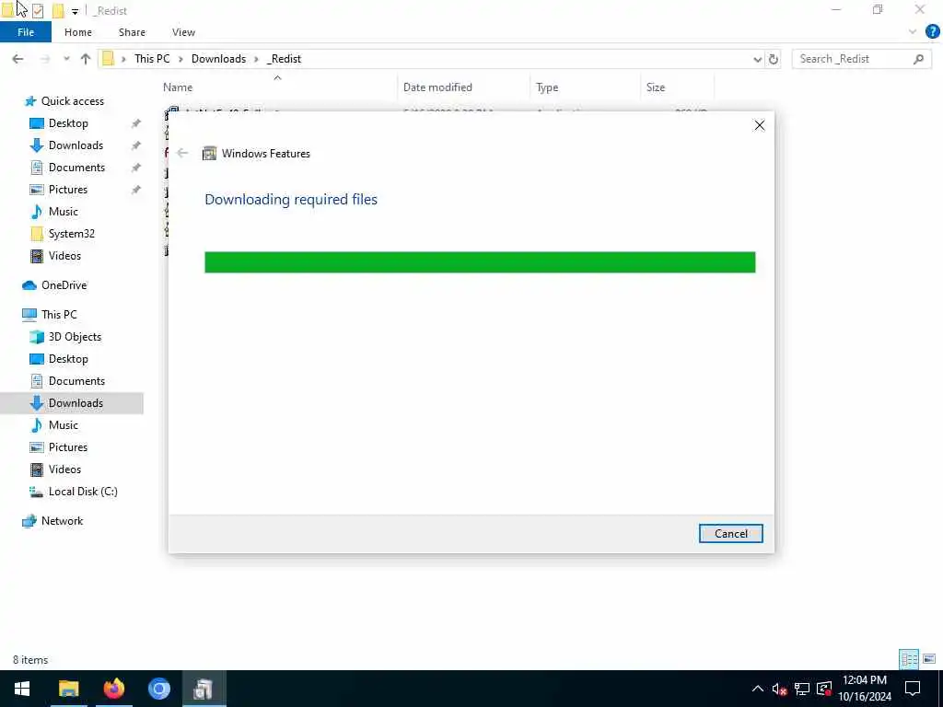Click the search magnifier icon
Viewport: 943px width, 707px height.
(918, 59)
